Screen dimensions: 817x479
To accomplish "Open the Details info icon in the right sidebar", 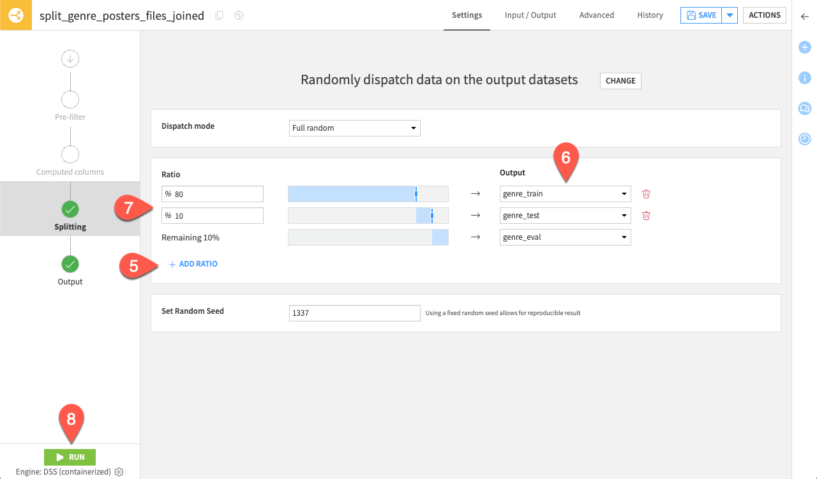I will 804,78.
